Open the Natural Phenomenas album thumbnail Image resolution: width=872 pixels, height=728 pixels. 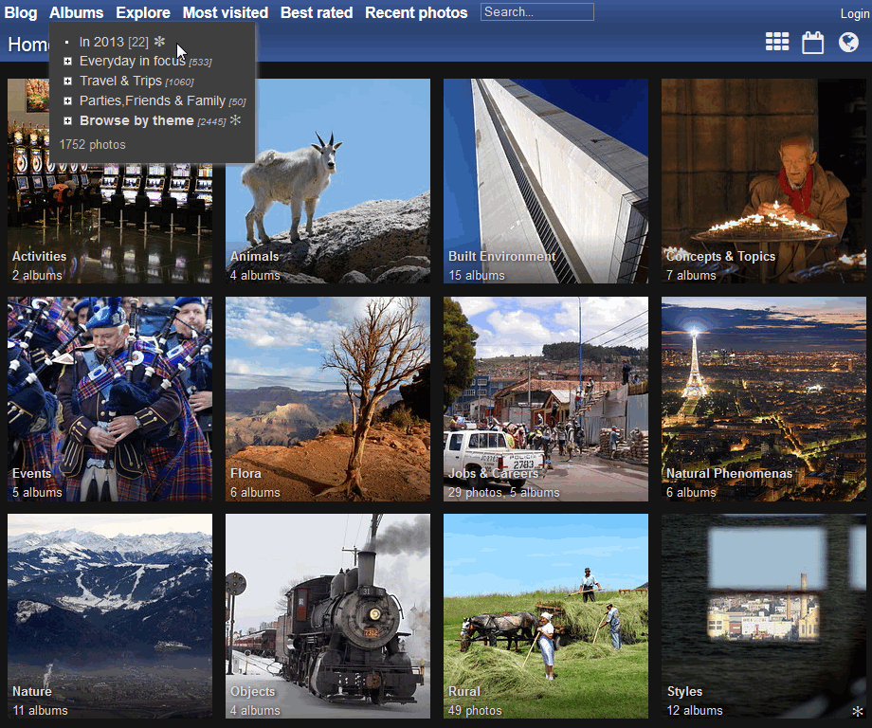click(x=764, y=398)
